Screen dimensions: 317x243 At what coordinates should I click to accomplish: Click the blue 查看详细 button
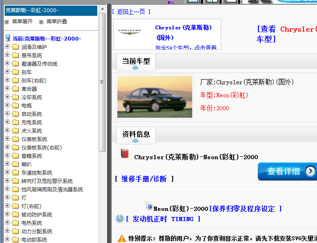pos(287,171)
